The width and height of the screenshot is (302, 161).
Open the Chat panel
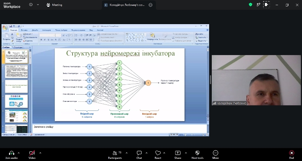(x=139, y=153)
